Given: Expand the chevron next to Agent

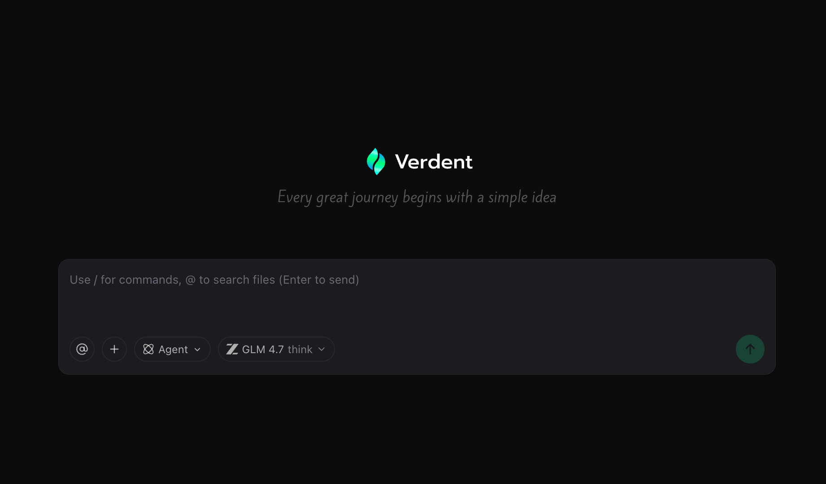Looking at the screenshot, I should click(197, 350).
